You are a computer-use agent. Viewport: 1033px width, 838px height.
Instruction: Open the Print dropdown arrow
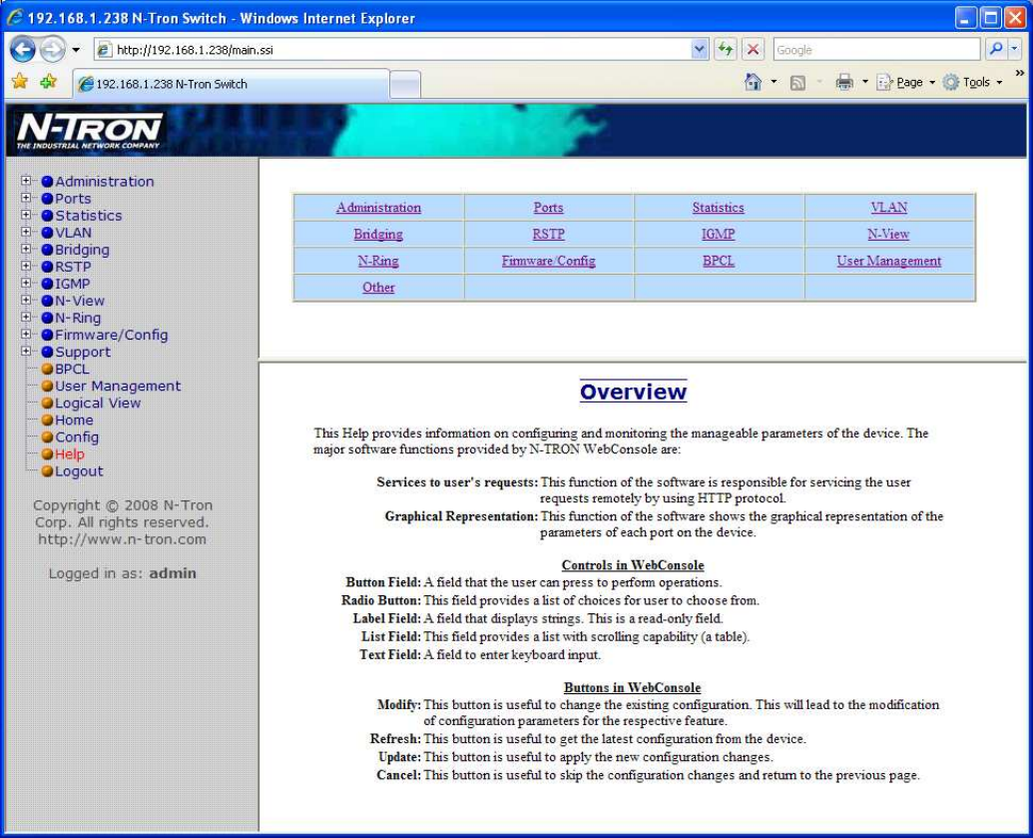pyautogui.click(x=864, y=83)
